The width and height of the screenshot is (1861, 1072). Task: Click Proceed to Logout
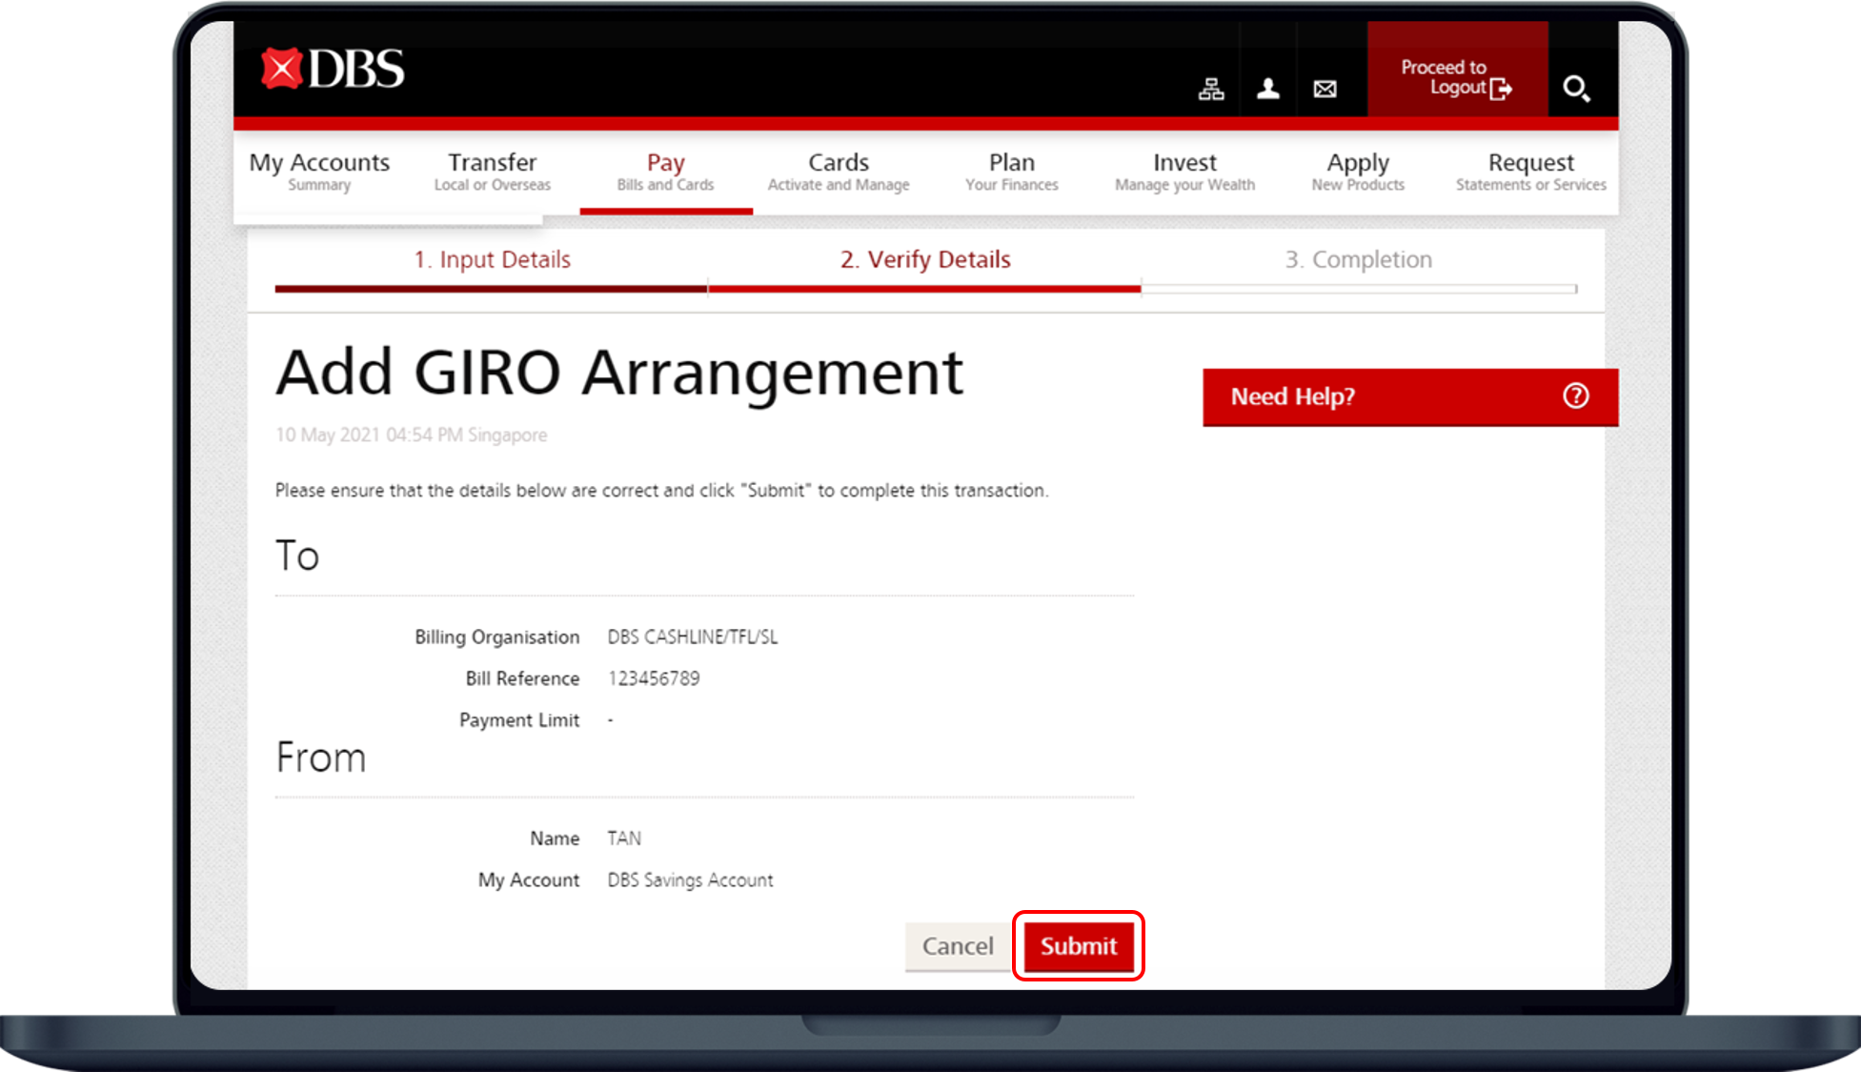tap(1457, 70)
